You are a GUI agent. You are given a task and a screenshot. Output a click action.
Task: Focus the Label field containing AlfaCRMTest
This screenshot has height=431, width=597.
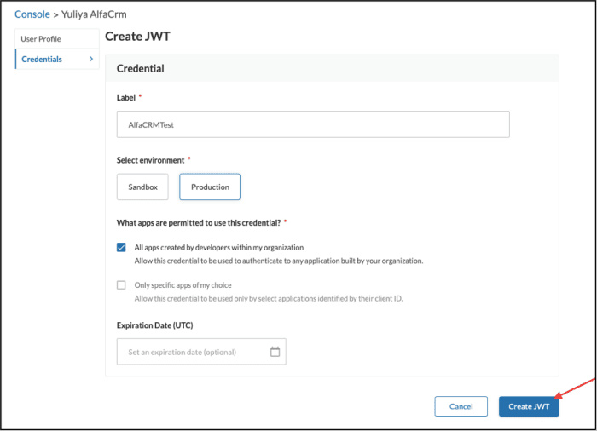tap(313, 124)
